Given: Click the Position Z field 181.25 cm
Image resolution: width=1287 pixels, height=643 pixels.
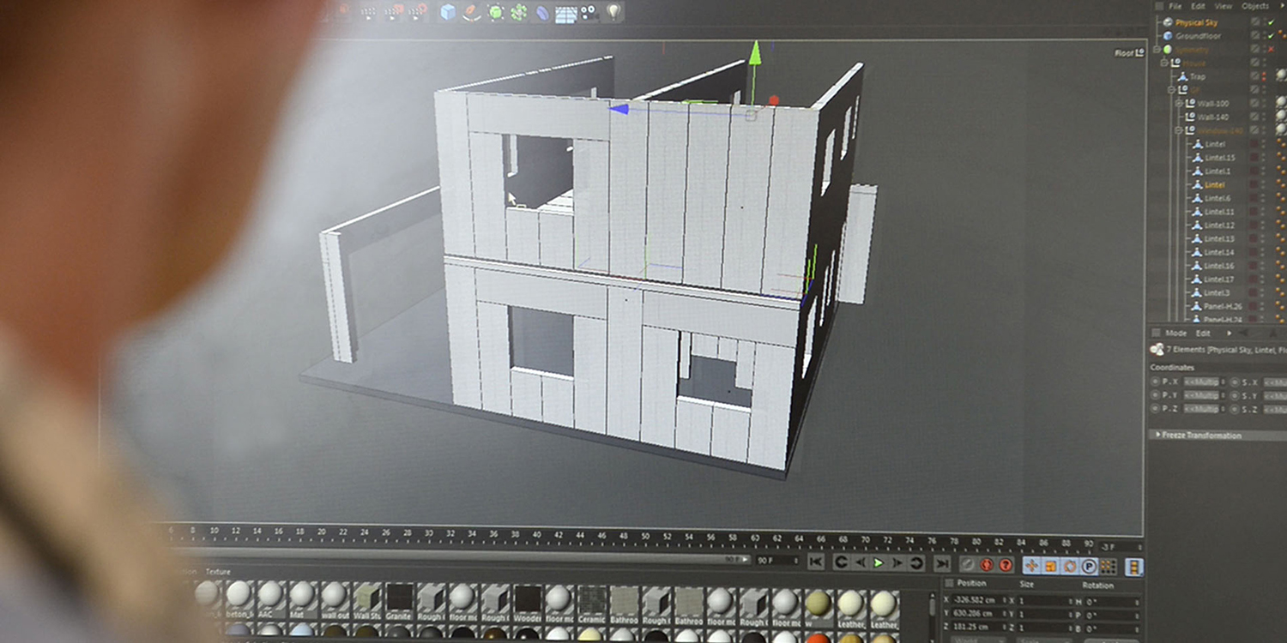Looking at the screenshot, I should [x=980, y=628].
